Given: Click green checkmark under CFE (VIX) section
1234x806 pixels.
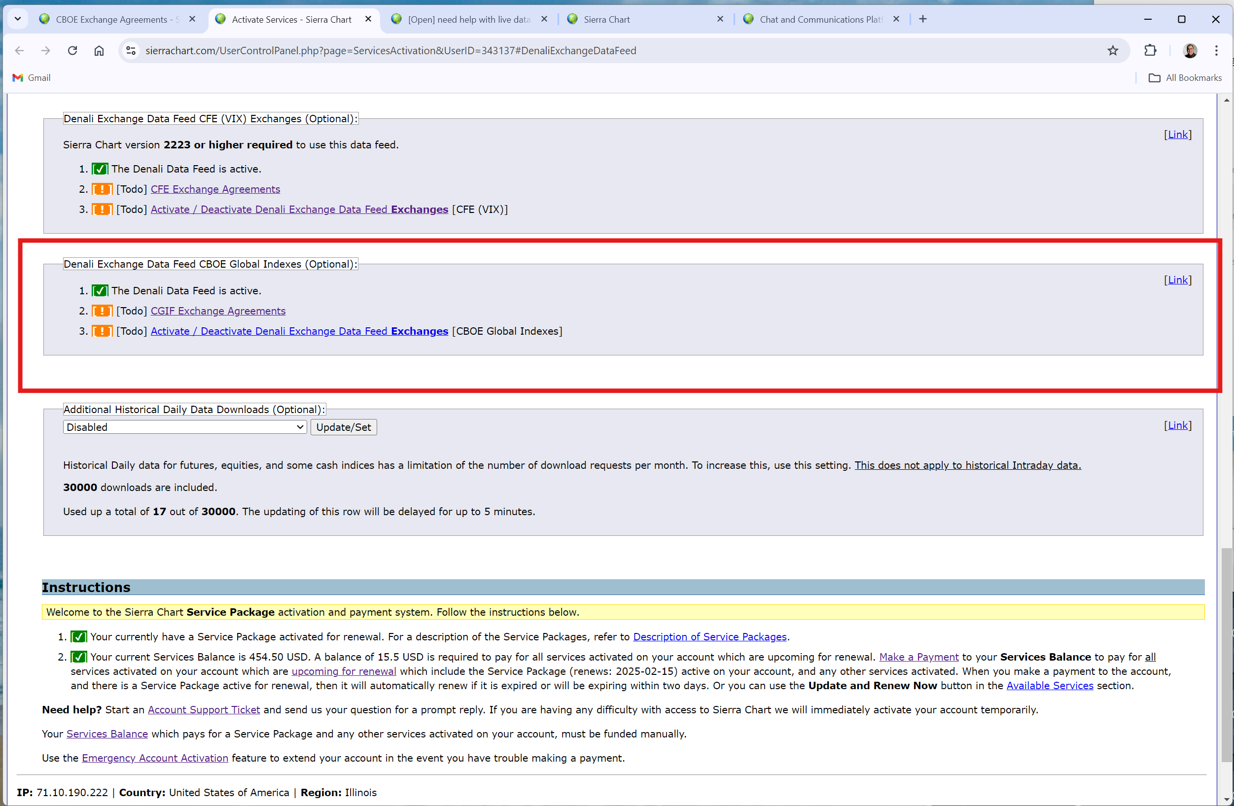Looking at the screenshot, I should 100,169.
